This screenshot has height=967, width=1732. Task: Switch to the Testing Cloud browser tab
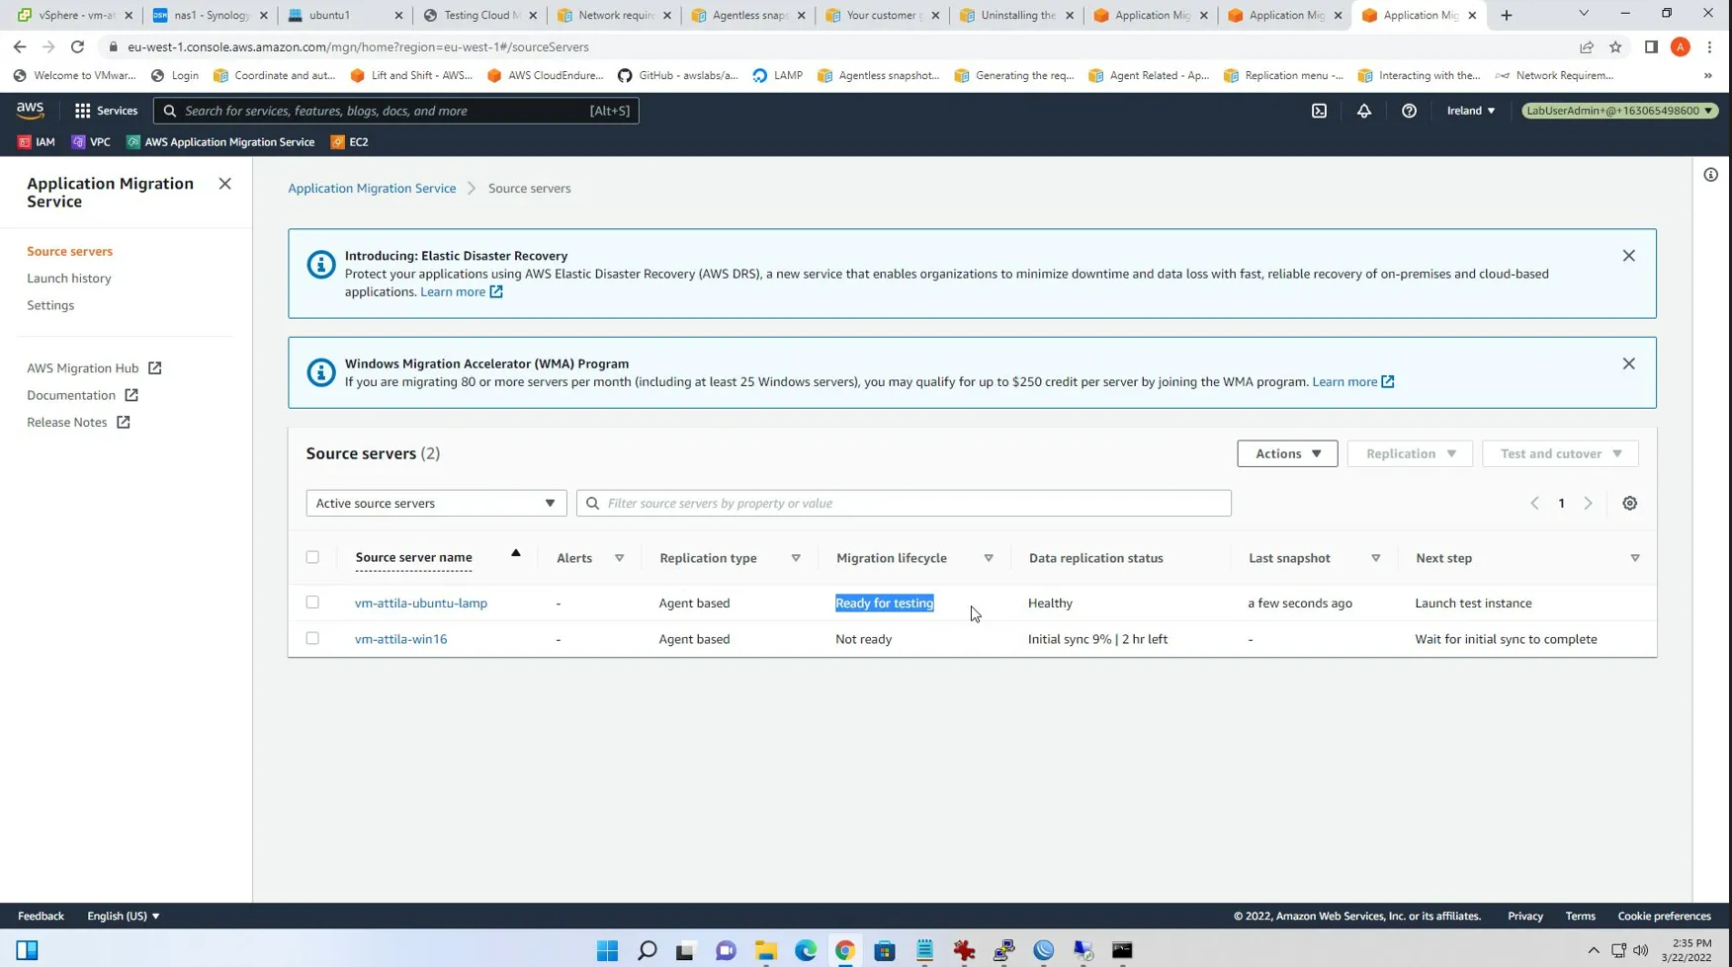pos(480,15)
